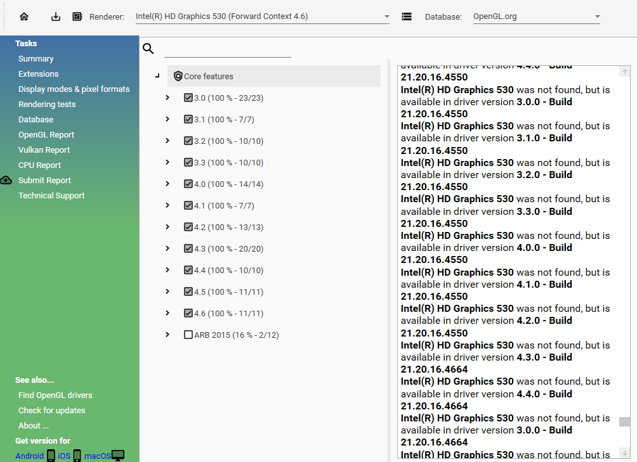Viewport: 637px width, 462px height.
Task: Collapse the Core features tree node
Action: coord(157,76)
